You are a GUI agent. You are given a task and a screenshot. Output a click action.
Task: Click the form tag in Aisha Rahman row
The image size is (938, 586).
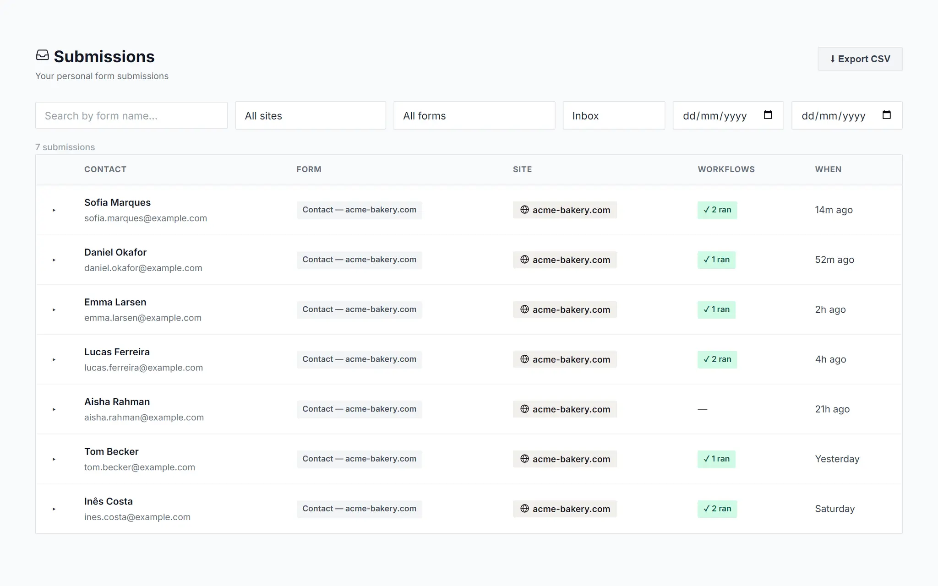[359, 409]
